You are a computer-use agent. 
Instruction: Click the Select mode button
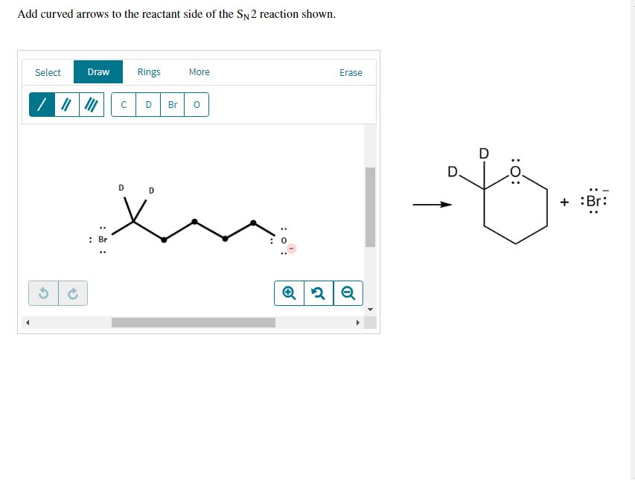pyautogui.click(x=48, y=72)
